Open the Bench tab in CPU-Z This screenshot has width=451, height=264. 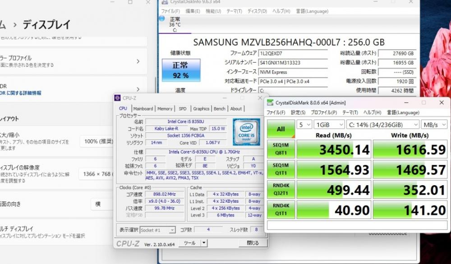[x=220, y=109]
